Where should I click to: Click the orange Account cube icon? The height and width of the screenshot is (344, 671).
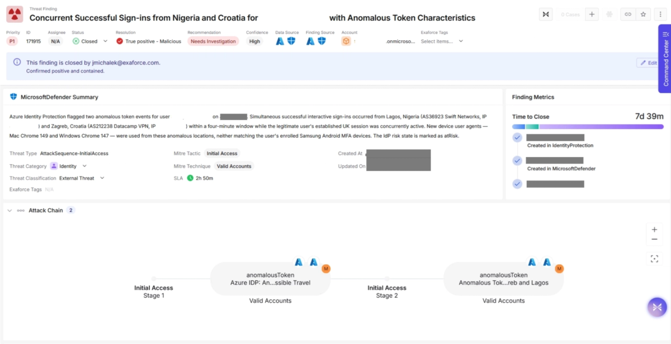[x=346, y=41]
